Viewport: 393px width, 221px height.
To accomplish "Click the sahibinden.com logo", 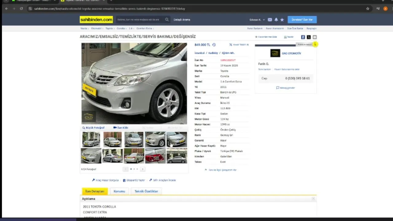I will click(96, 20).
